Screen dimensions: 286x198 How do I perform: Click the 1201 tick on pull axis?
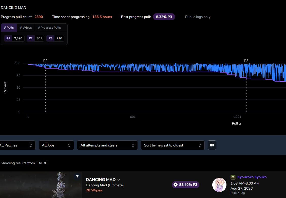click(237, 117)
